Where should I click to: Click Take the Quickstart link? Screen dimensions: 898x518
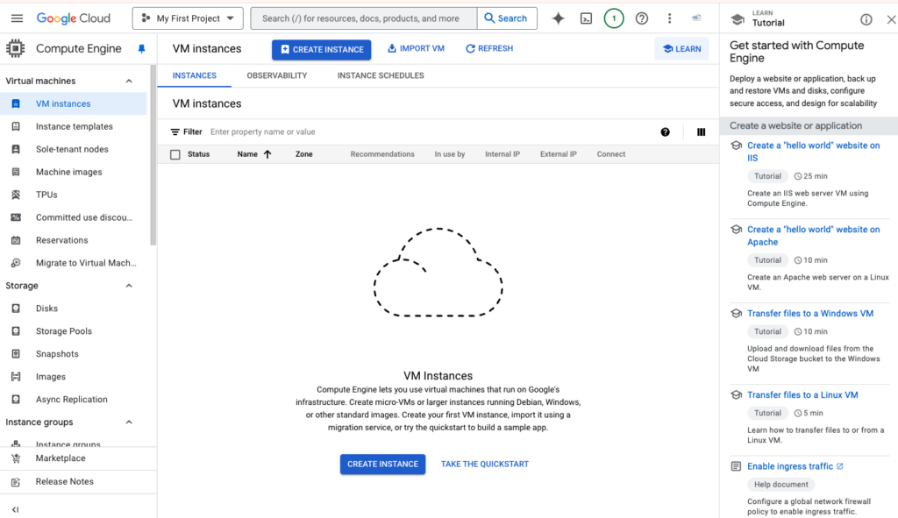click(484, 465)
